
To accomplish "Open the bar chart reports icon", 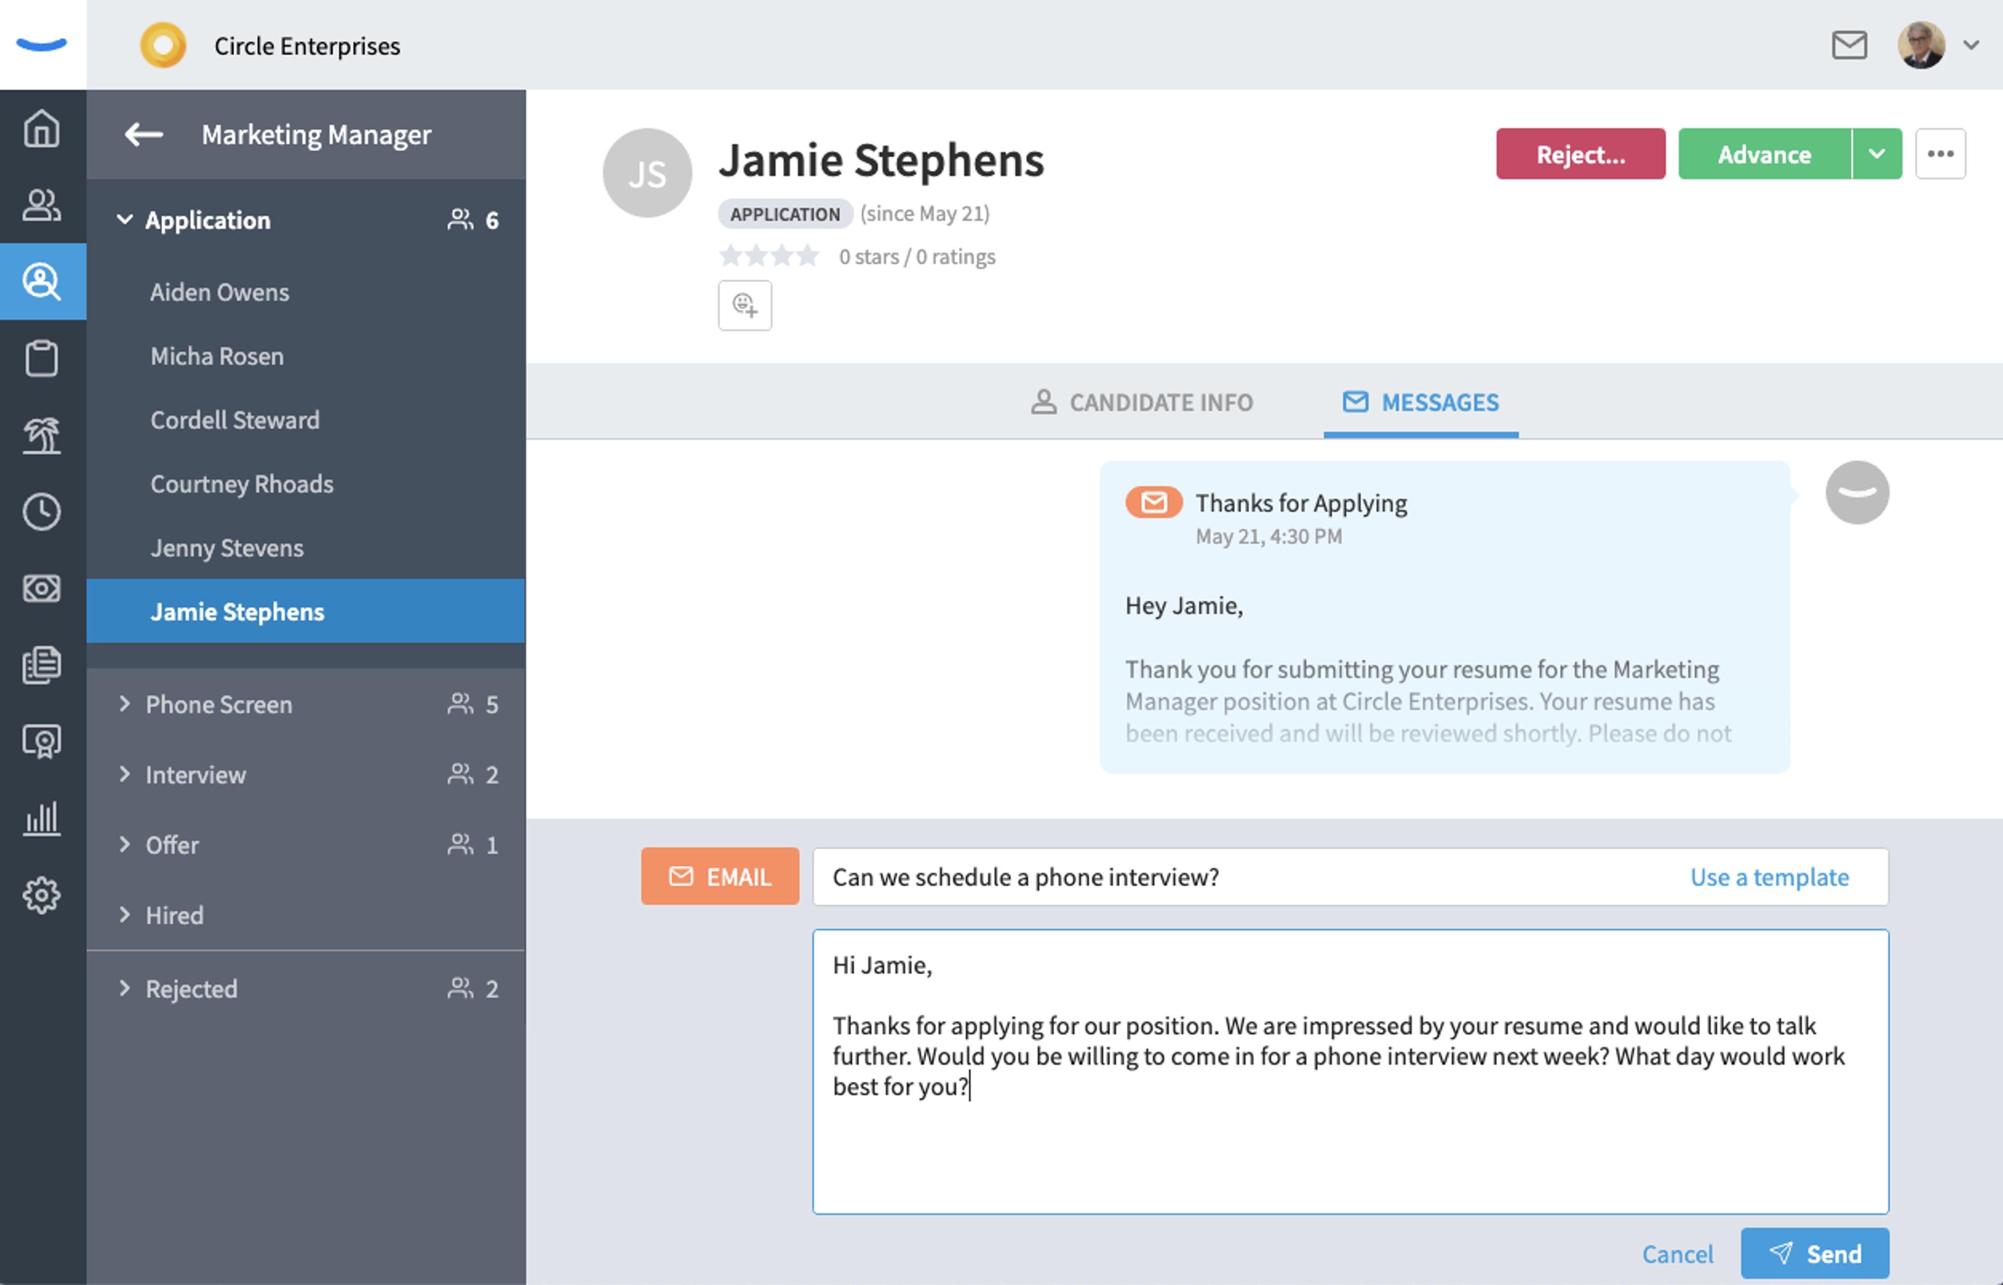I will (42, 818).
